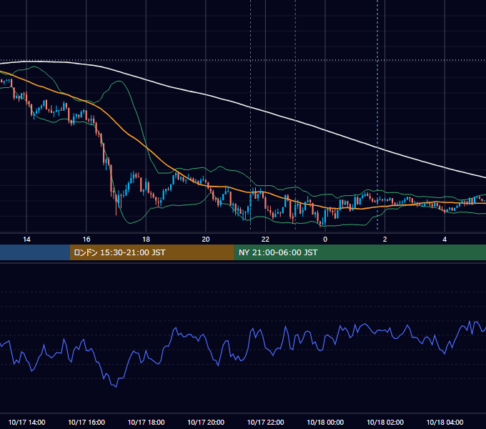Viewport: 486px width, 429px height.
Task: Click the 10/18 02:00 date label
Action: click(385, 422)
